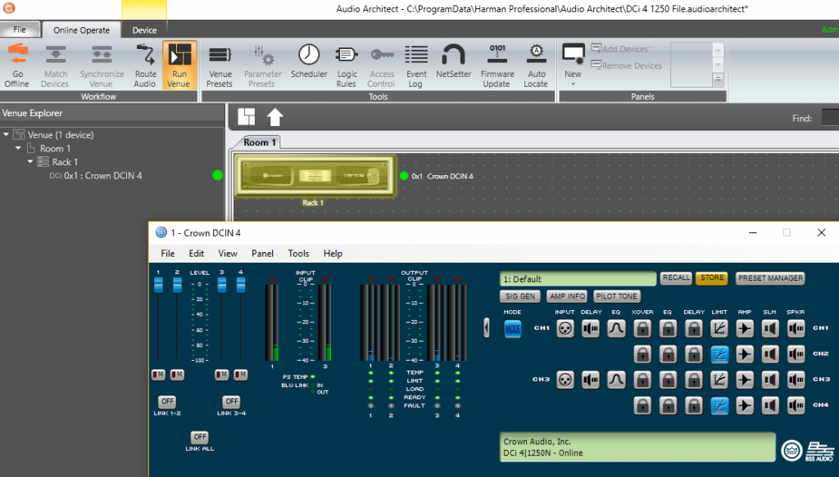Switch to the Device ribbon tab

144,30
